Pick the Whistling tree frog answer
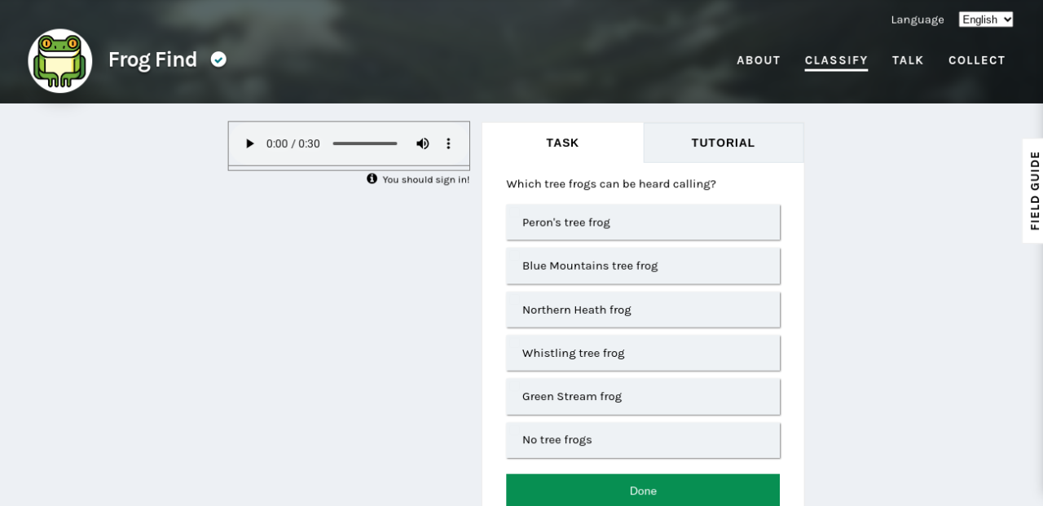1043x506 pixels. pyautogui.click(x=642, y=353)
